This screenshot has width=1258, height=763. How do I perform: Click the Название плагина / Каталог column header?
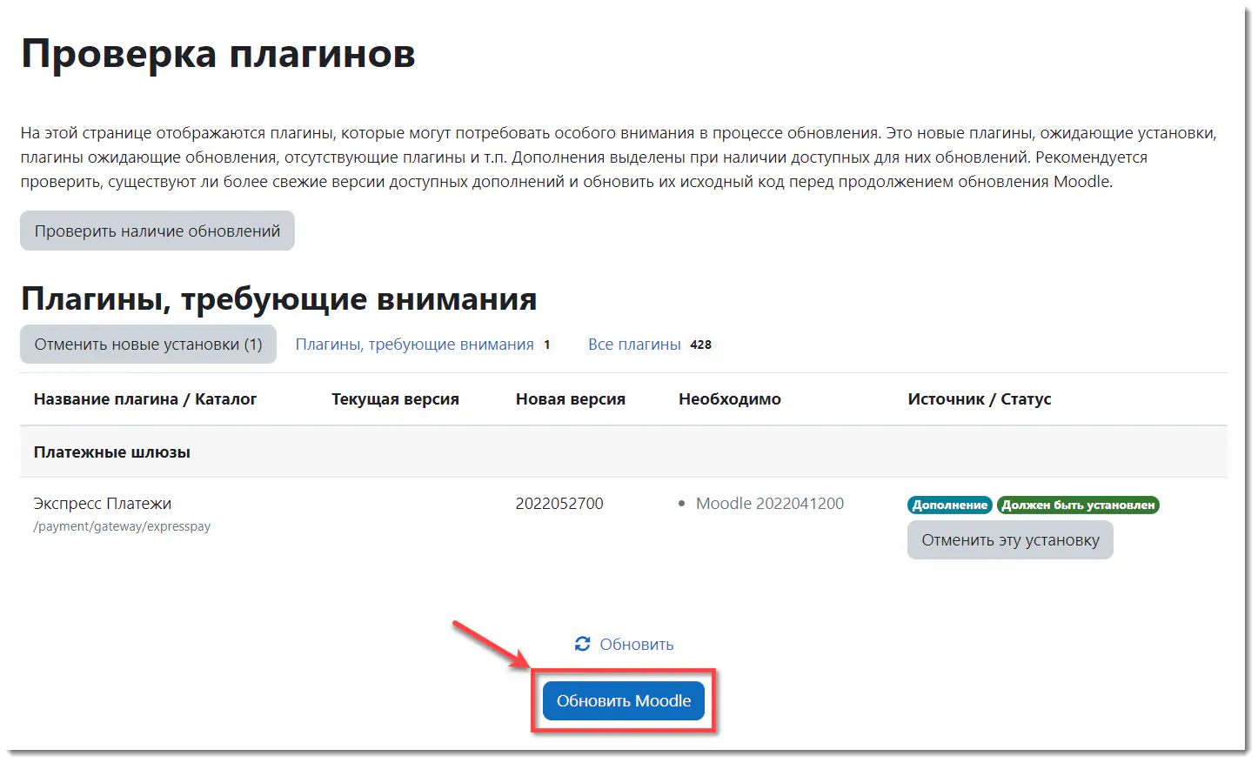tap(144, 398)
